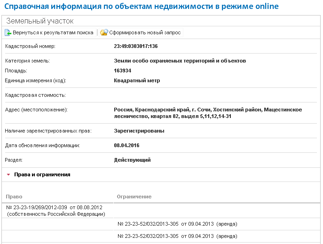Image resolution: width=323 pixels, height=244 pixels.
Task: Collapse the red triangle next to Права и ограничения
Action: (8, 174)
